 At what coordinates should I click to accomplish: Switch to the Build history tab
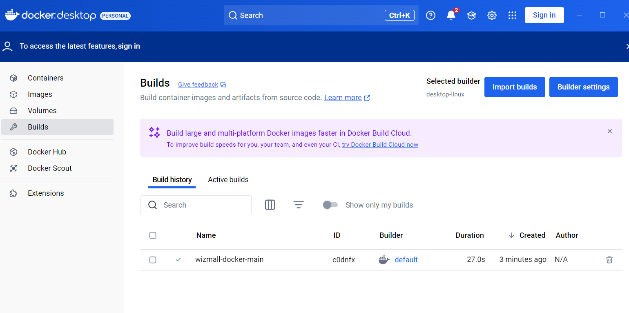tap(172, 180)
